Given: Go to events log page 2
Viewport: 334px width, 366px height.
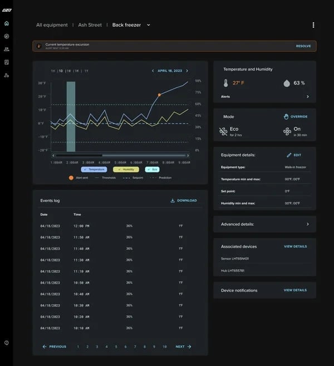Looking at the screenshot, I should 87,347.
